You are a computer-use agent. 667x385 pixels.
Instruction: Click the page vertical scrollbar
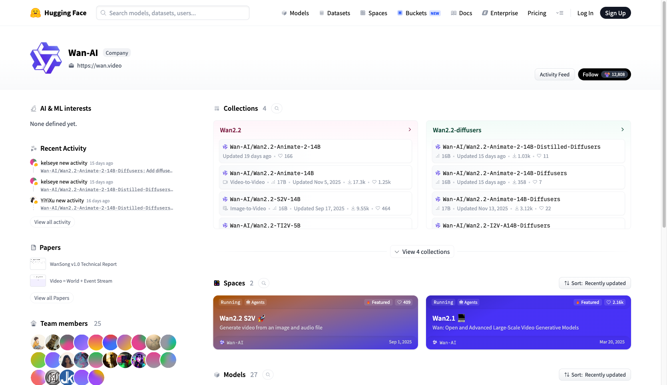[x=664, y=114]
